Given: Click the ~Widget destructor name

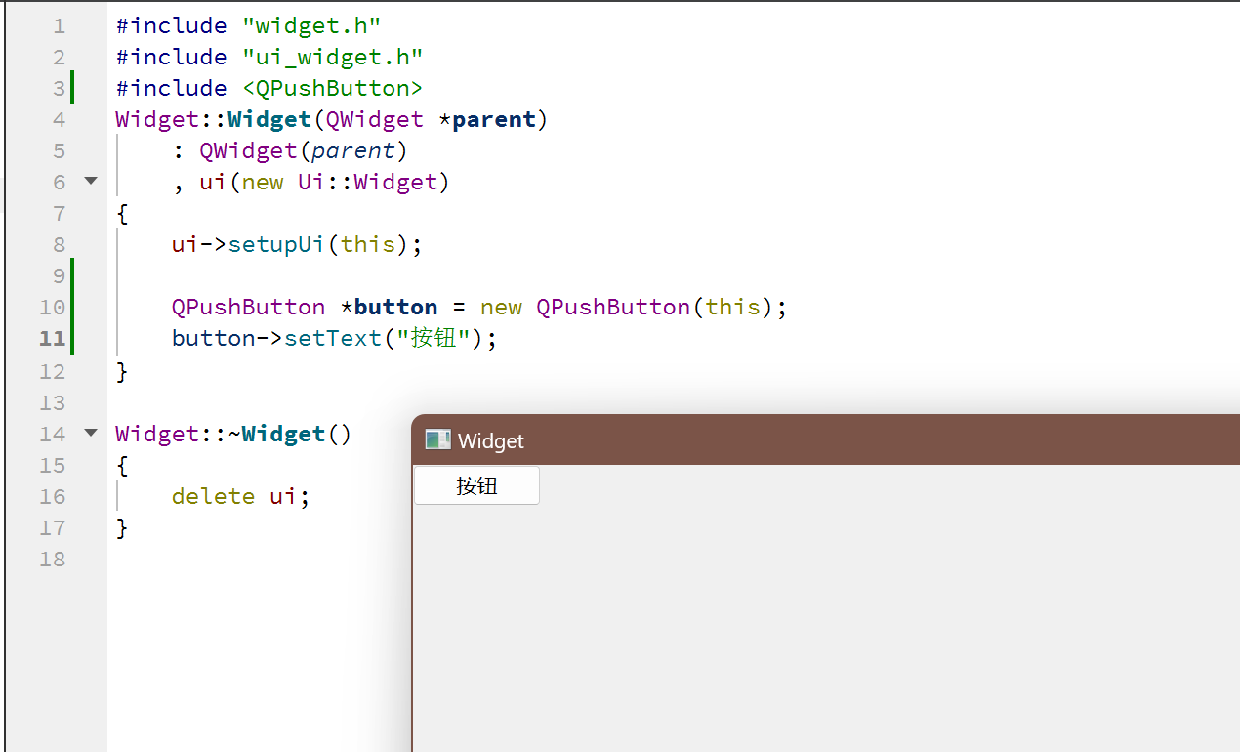Looking at the screenshot, I should [x=277, y=434].
